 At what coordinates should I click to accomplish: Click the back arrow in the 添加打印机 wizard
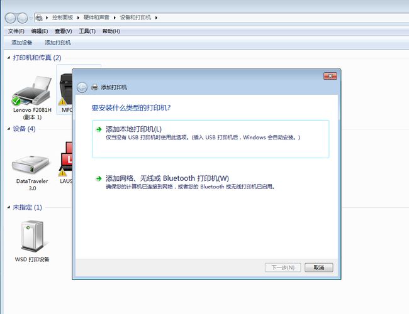[x=82, y=87]
